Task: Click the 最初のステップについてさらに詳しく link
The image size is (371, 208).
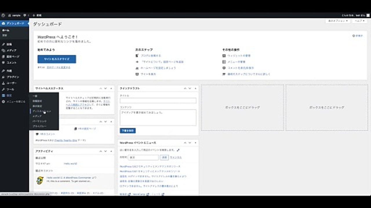Action: (x=249, y=74)
